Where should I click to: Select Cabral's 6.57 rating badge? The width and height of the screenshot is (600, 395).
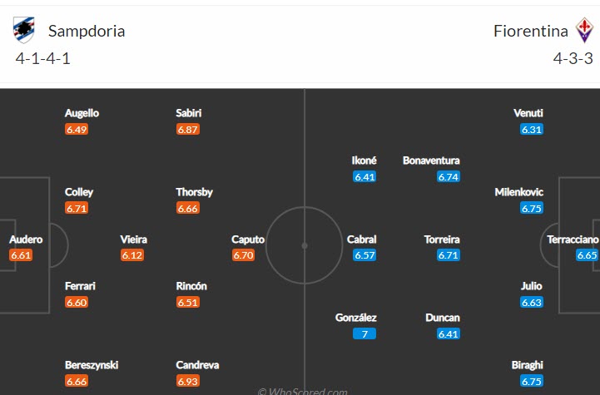[x=364, y=255]
